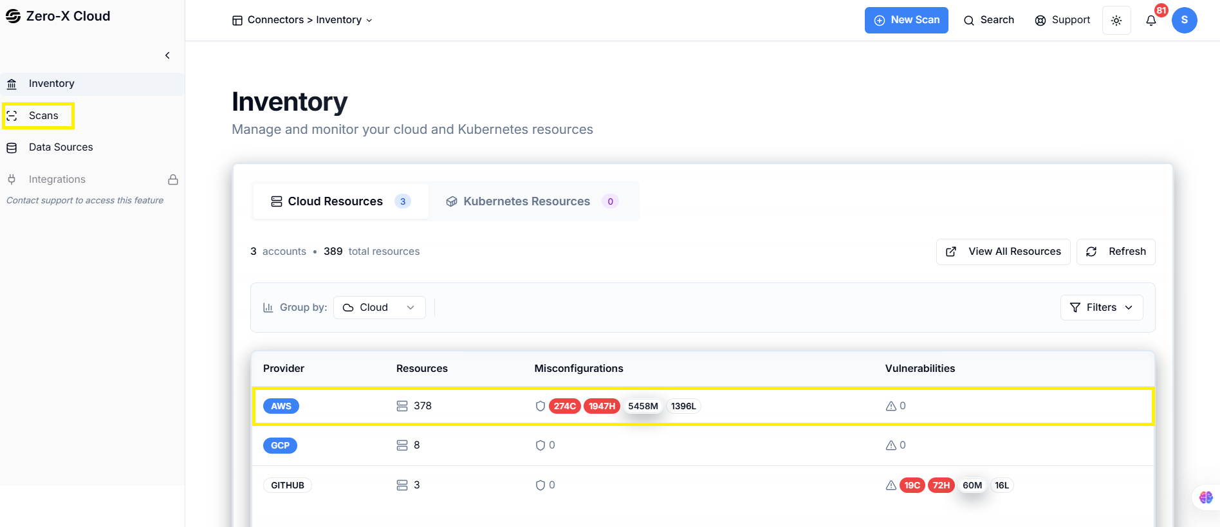Viewport: 1220px width, 527px height.
Task: Open the Support link in header
Action: pyautogui.click(x=1062, y=20)
